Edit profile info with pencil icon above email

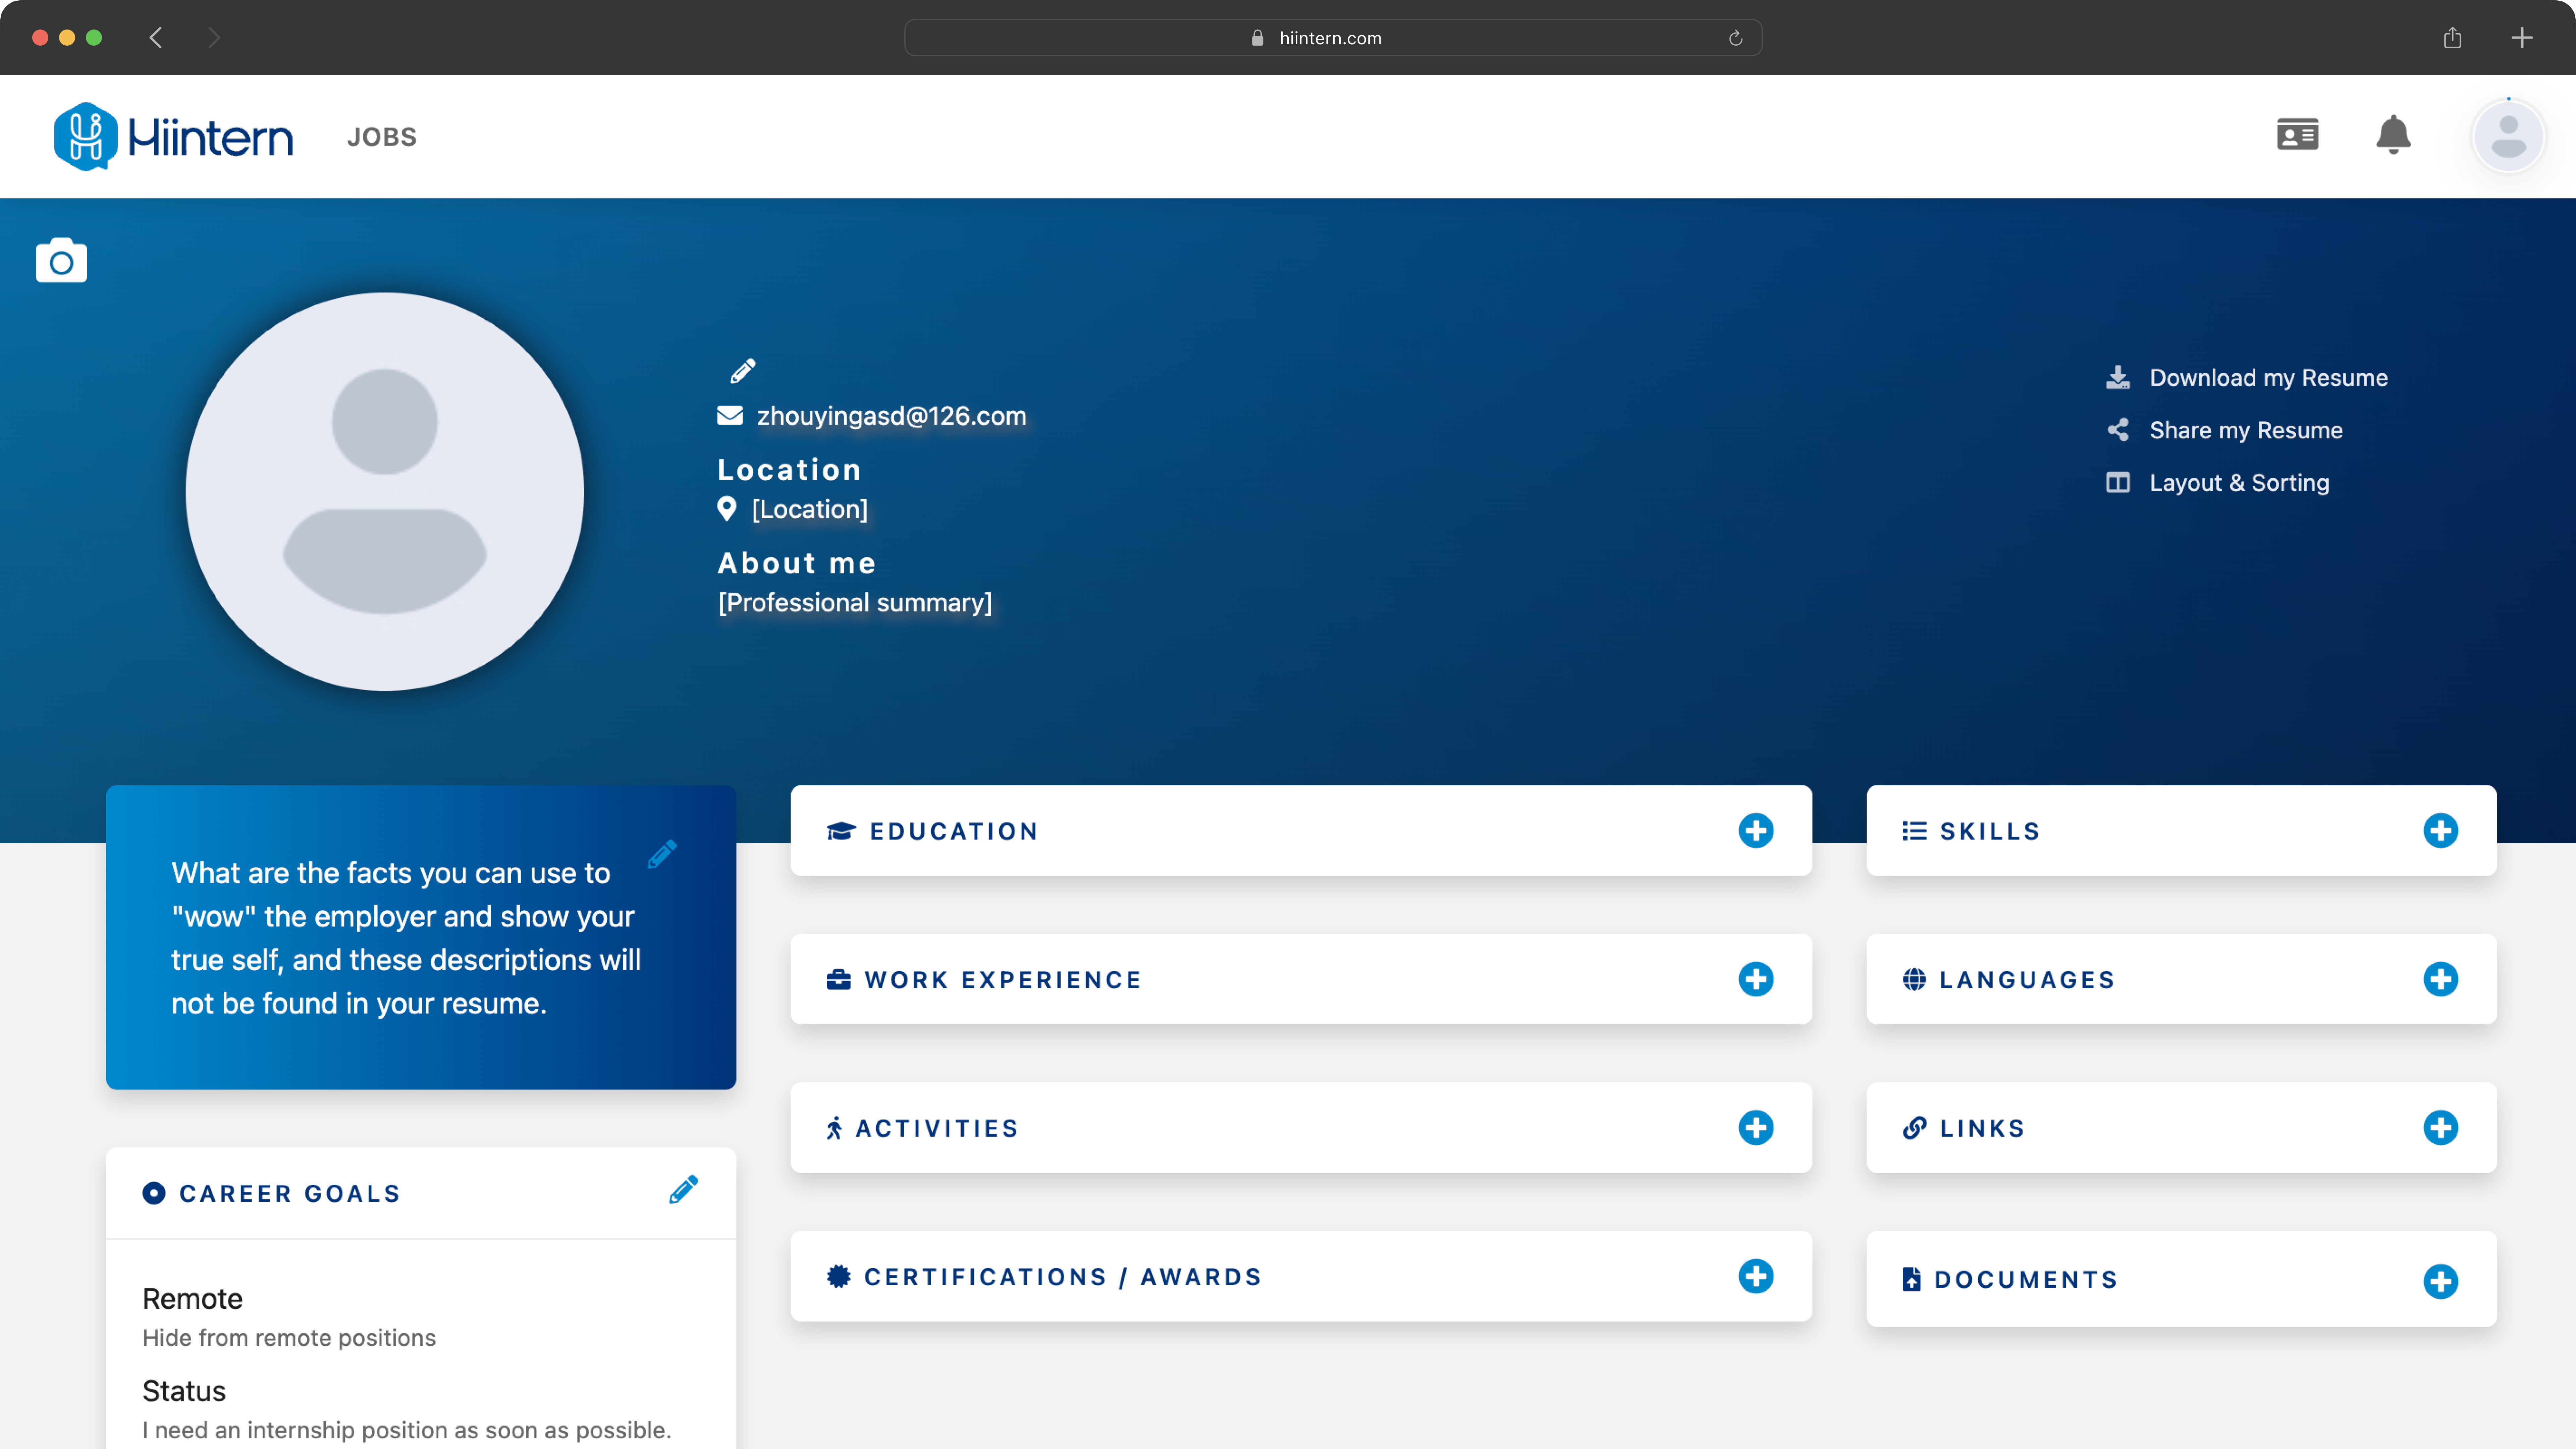click(743, 371)
